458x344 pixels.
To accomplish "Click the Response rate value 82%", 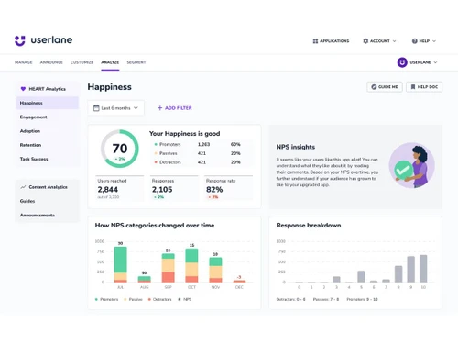I will [x=214, y=190].
